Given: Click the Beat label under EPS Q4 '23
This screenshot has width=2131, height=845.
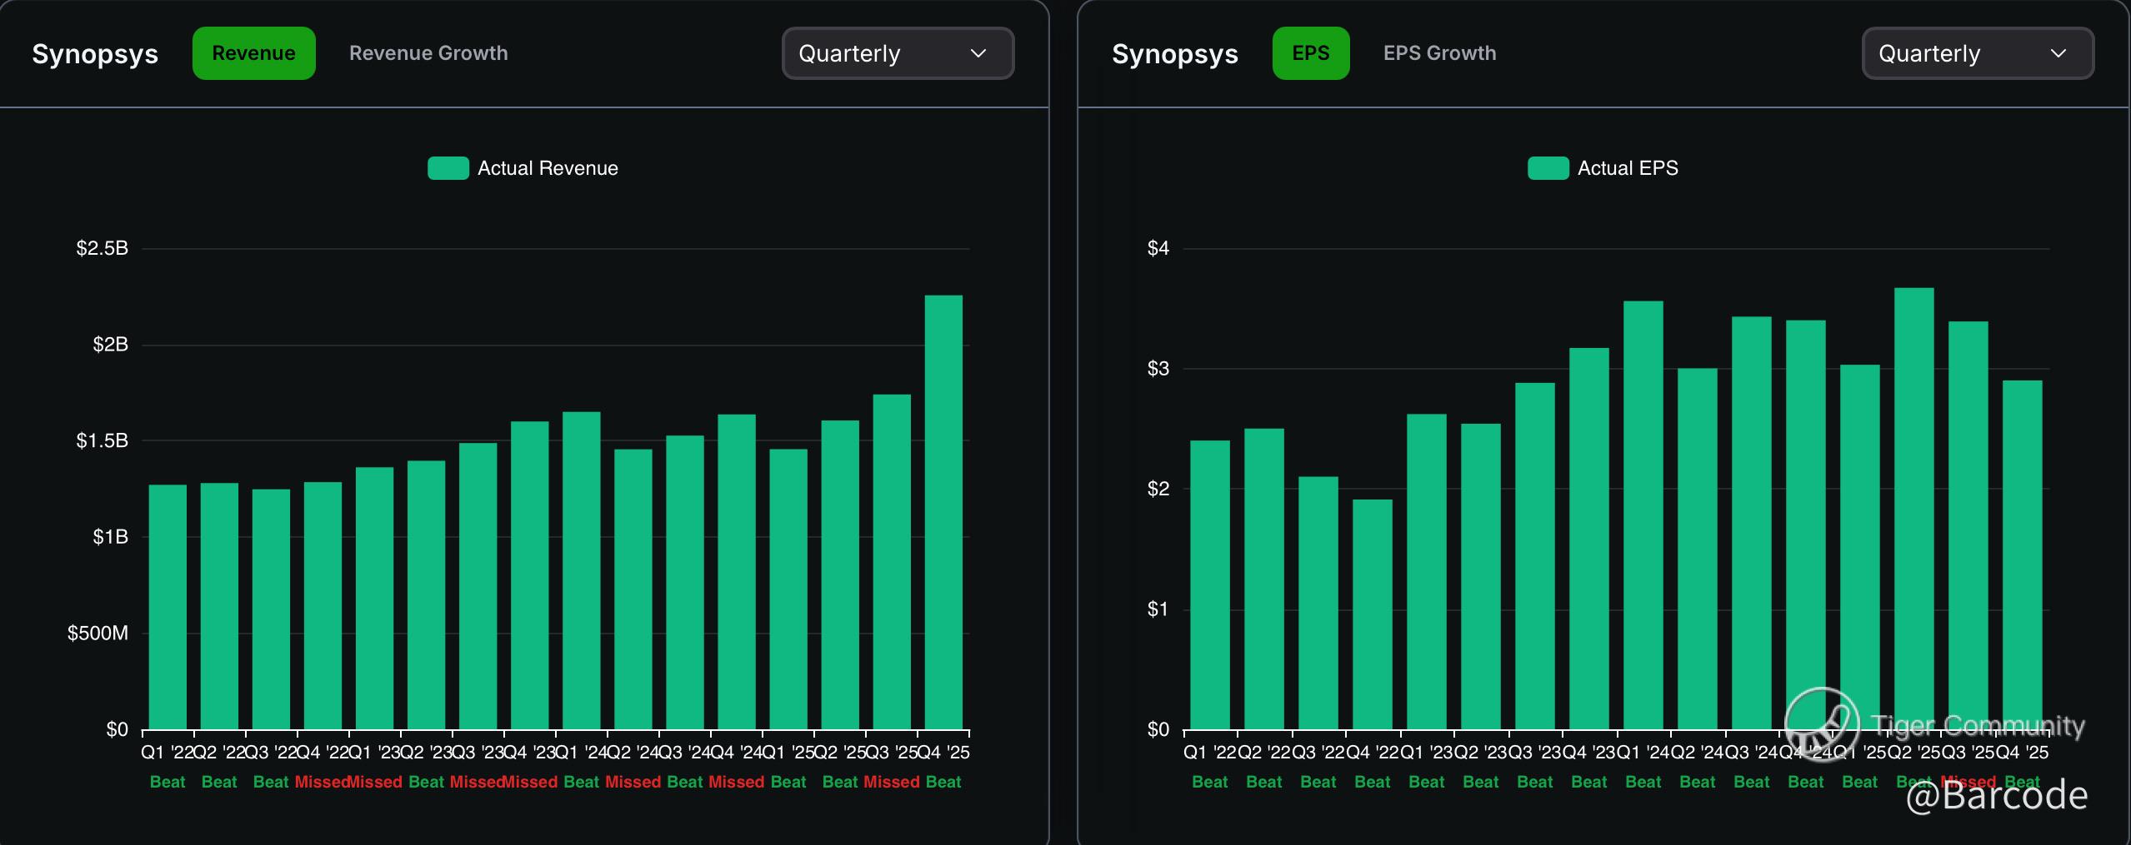Looking at the screenshot, I should 1589,783.
